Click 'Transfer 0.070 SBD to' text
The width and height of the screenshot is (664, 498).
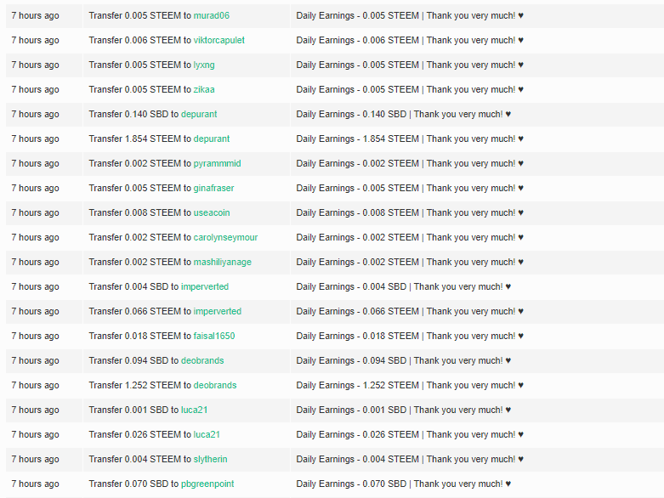point(133,484)
